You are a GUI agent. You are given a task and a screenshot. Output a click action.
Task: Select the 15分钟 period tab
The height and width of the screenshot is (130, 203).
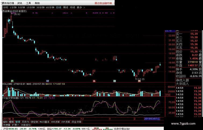[31, 7]
